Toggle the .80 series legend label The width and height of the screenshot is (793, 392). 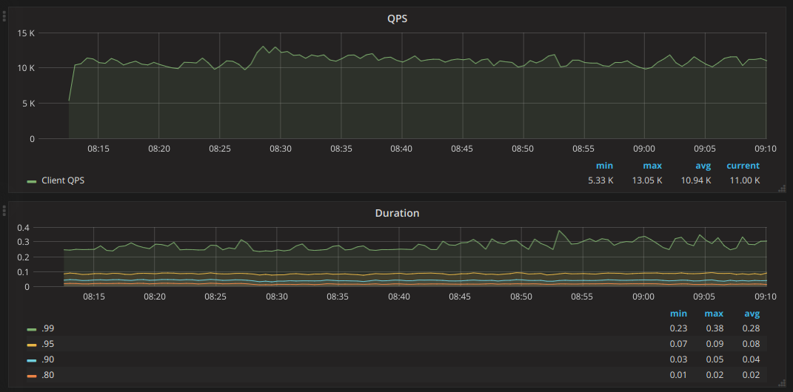48,375
